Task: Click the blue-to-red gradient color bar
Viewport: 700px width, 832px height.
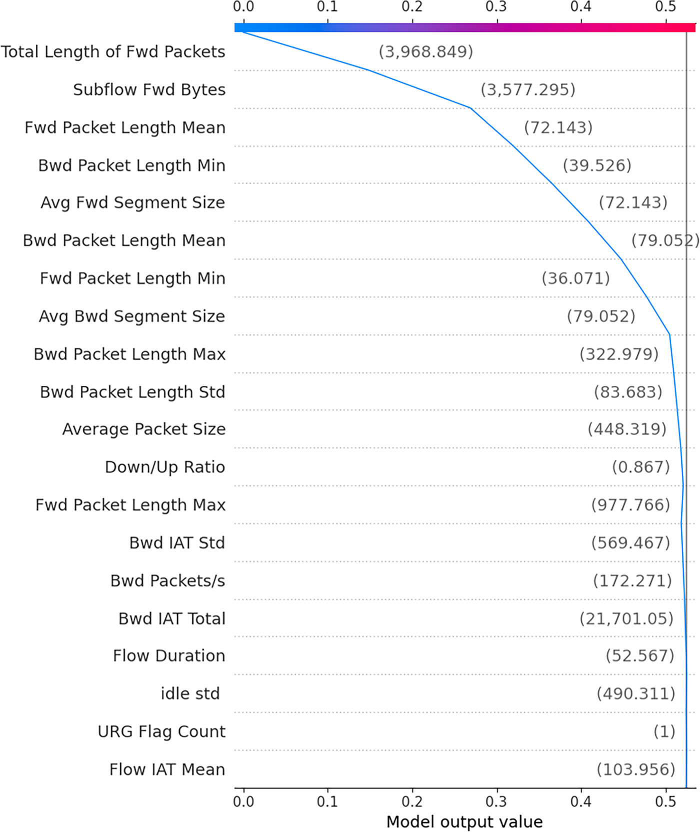Action: 464,27
